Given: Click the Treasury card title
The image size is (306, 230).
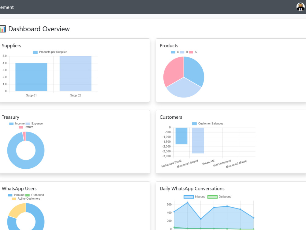Looking at the screenshot, I should click(x=10, y=117).
